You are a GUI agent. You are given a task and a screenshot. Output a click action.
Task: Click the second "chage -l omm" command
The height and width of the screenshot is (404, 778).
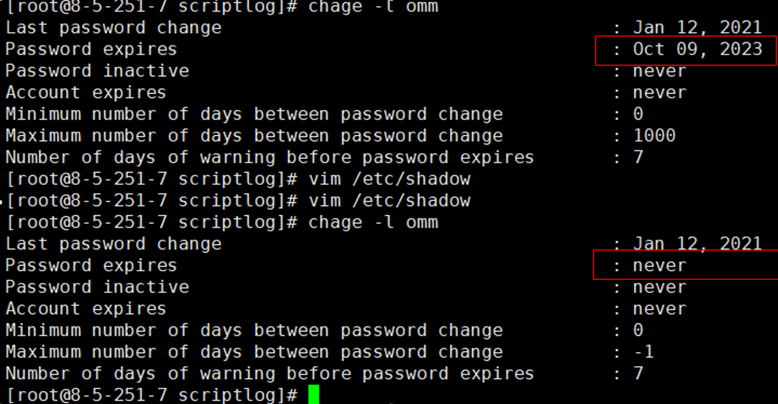373,223
